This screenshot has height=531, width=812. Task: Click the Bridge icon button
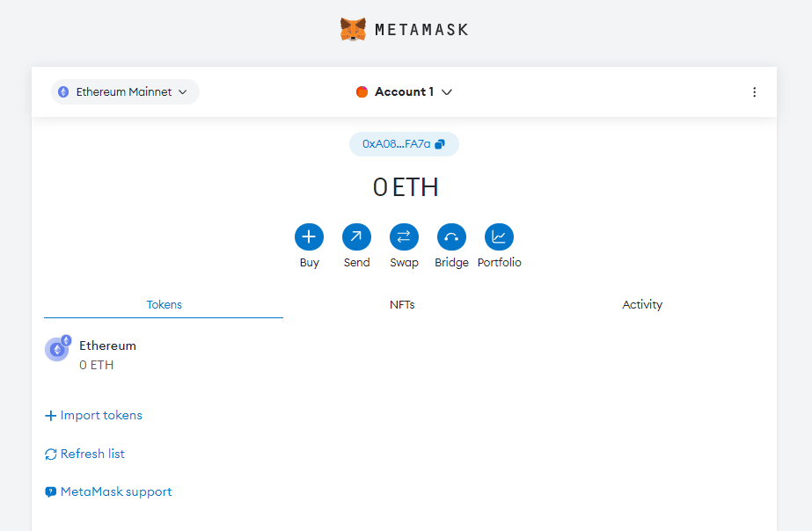click(451, 236)
